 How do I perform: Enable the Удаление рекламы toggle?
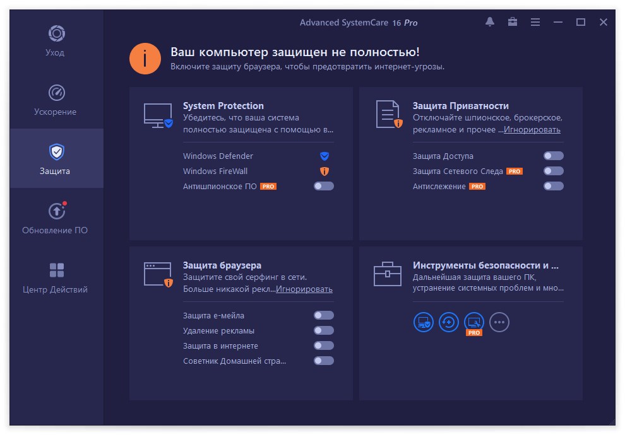pos(324,331)
